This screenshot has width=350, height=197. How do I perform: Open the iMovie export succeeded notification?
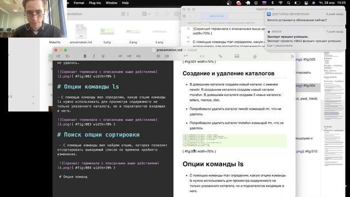(x=305, y=39)
